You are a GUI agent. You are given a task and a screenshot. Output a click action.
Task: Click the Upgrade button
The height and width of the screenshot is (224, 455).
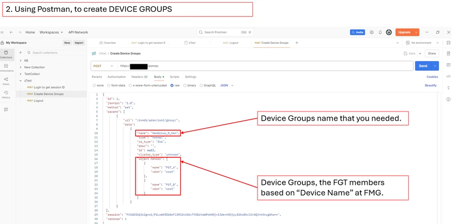tap(404, 32)
